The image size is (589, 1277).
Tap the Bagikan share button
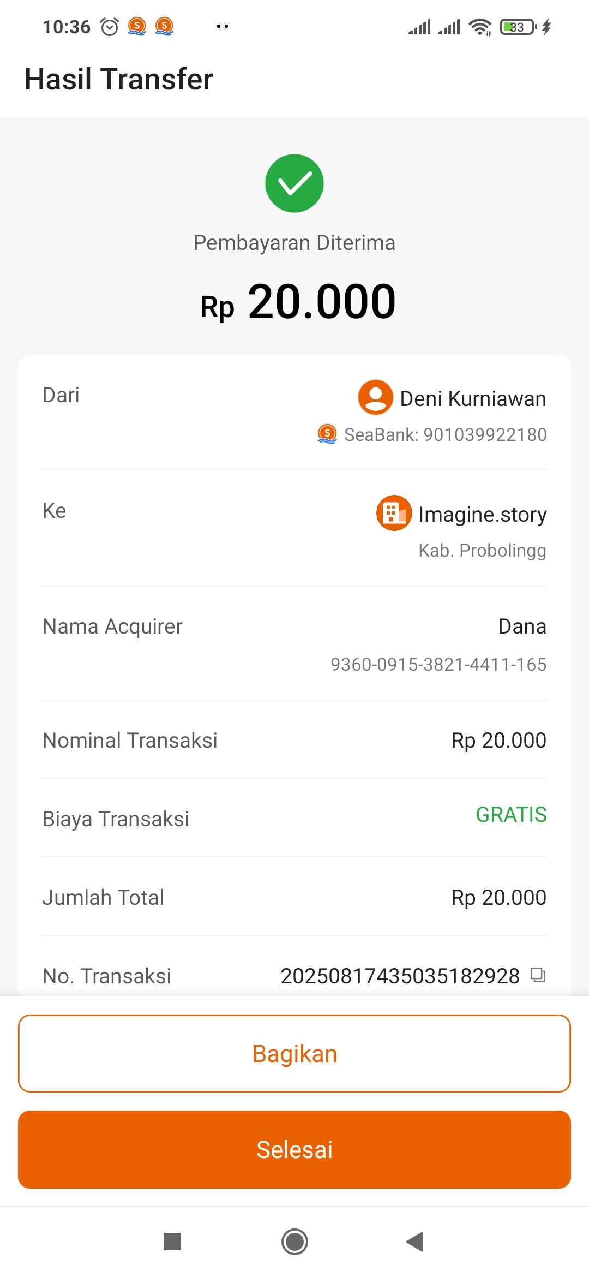(x=294, y=1053)
